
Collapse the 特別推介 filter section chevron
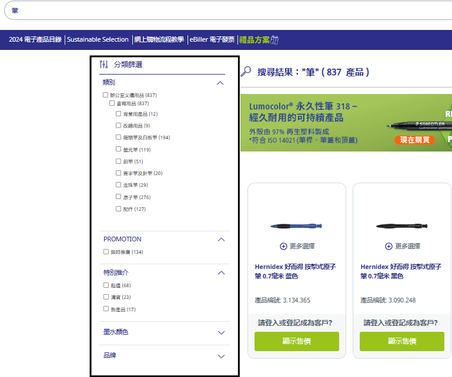(221, 272)
